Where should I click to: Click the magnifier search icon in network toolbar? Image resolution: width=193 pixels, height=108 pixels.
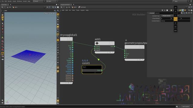189,10
